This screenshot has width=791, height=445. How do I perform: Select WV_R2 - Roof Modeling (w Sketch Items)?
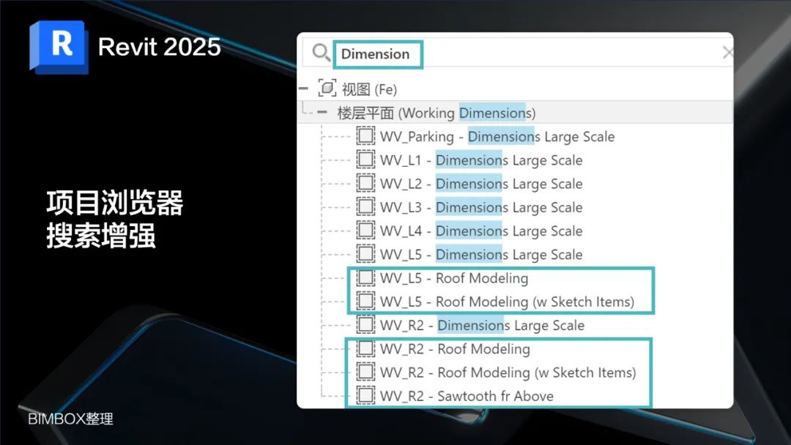(x=505, y=373)
